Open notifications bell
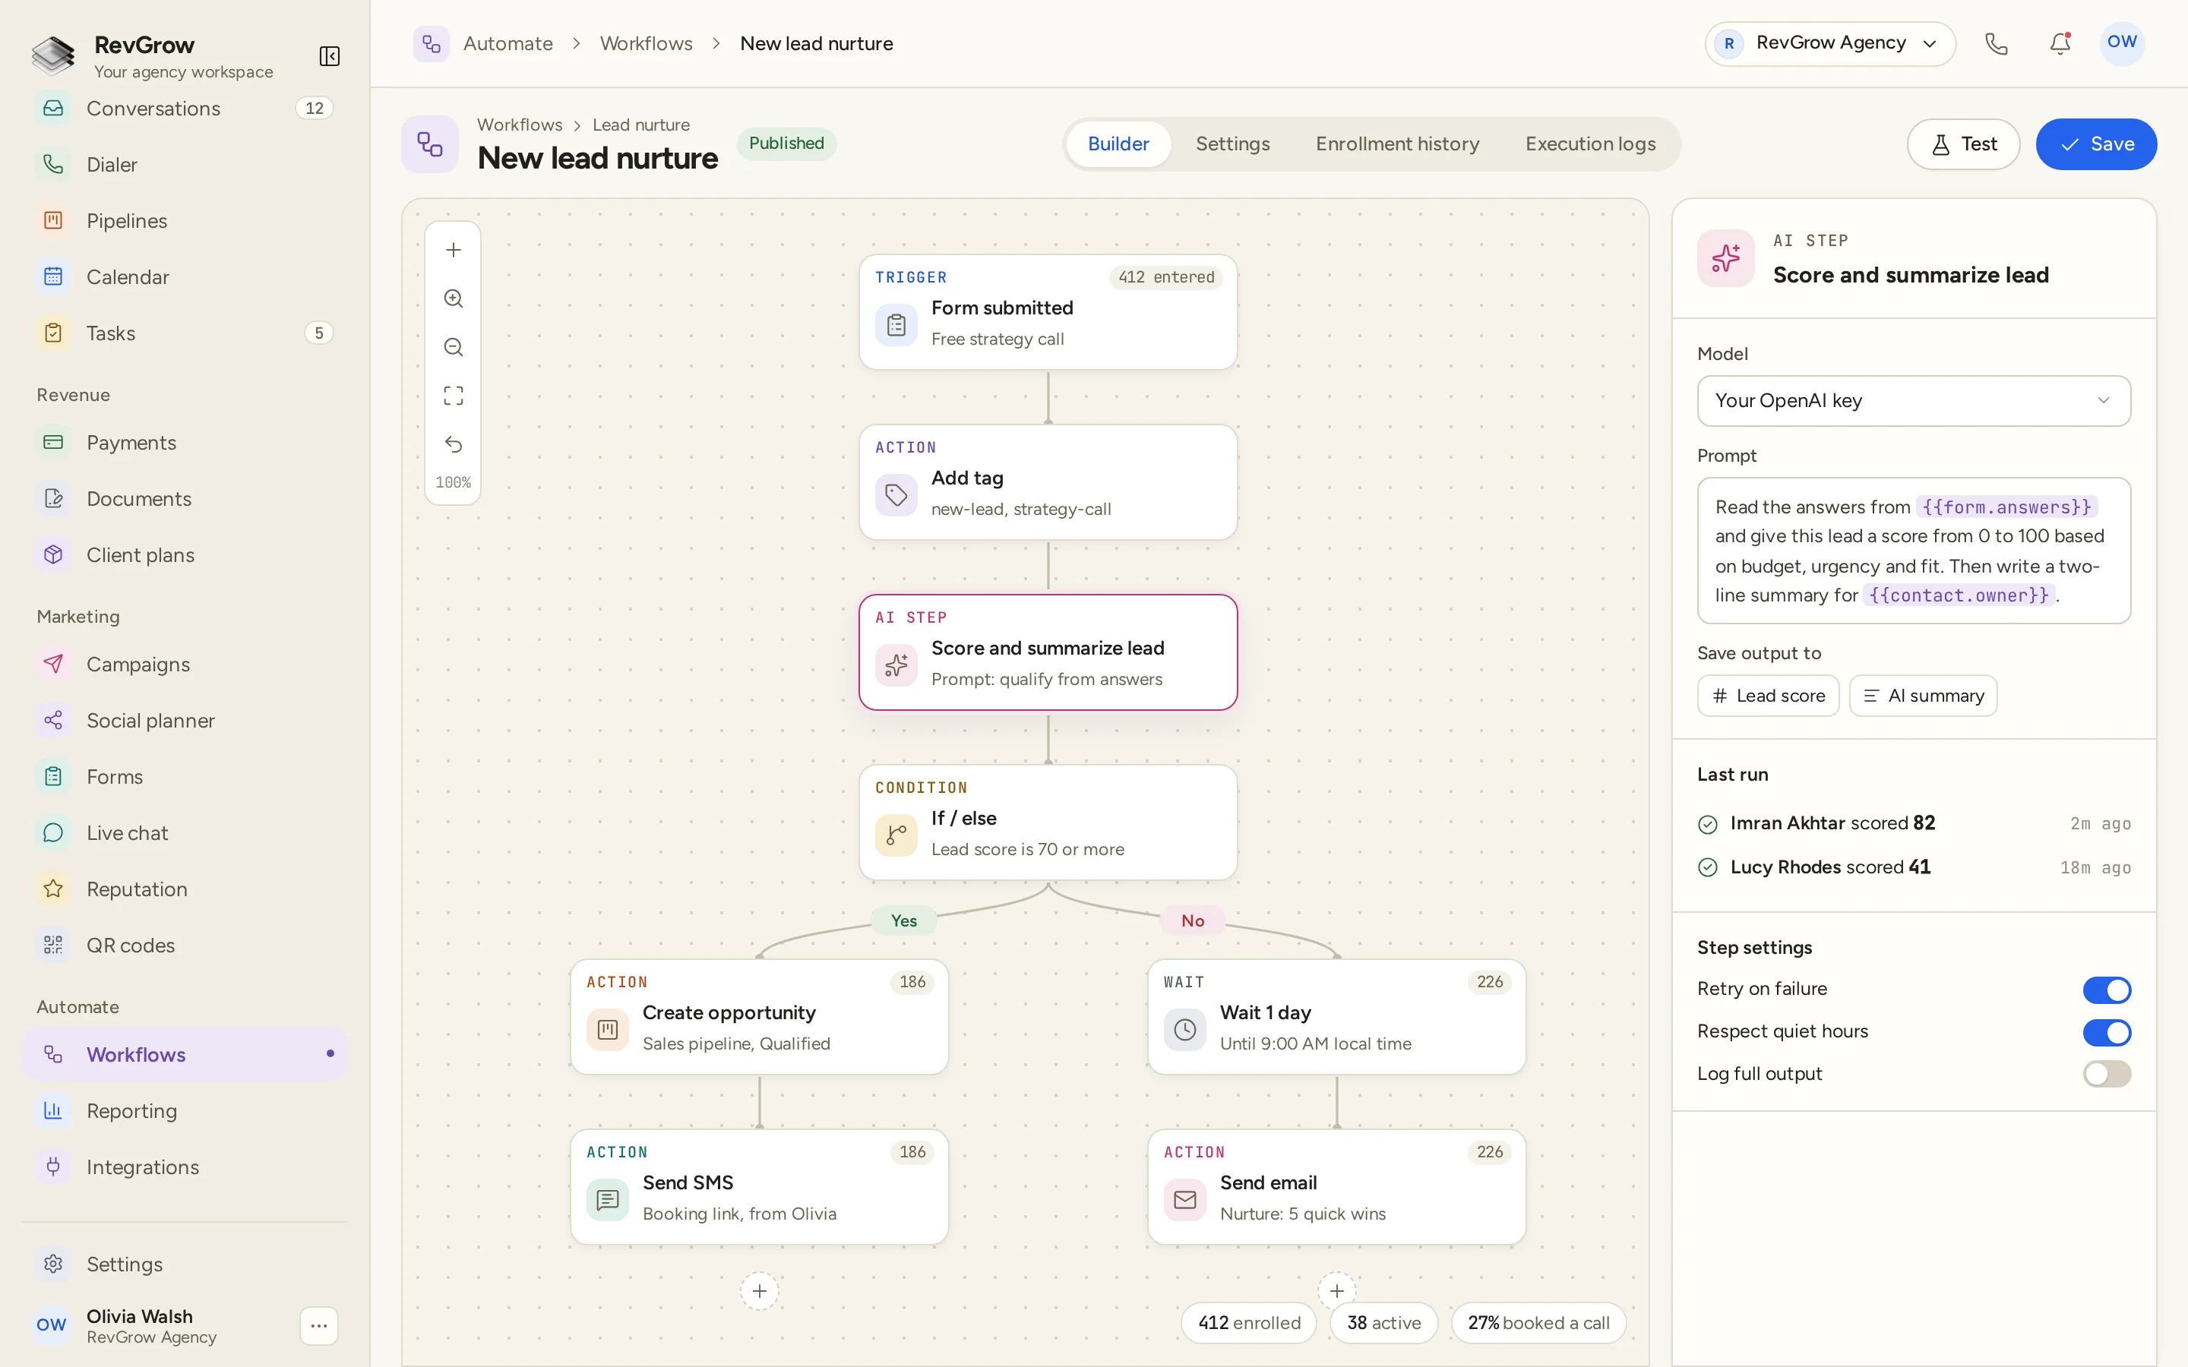2188x1367 pixels. coord(2060,43)
